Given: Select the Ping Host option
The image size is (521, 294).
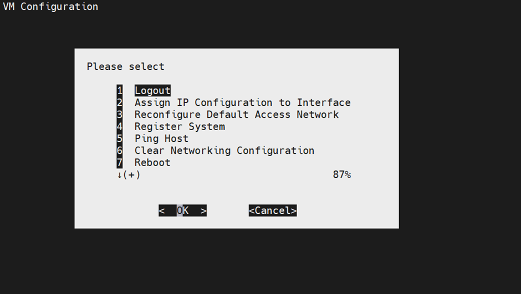Looking at the screenshot, I should coord(161,138).
